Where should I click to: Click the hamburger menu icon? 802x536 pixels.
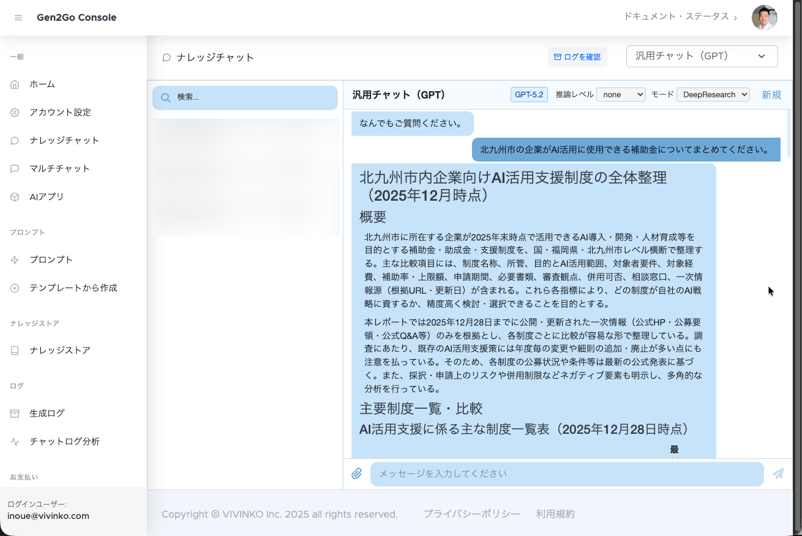point(18,18)
